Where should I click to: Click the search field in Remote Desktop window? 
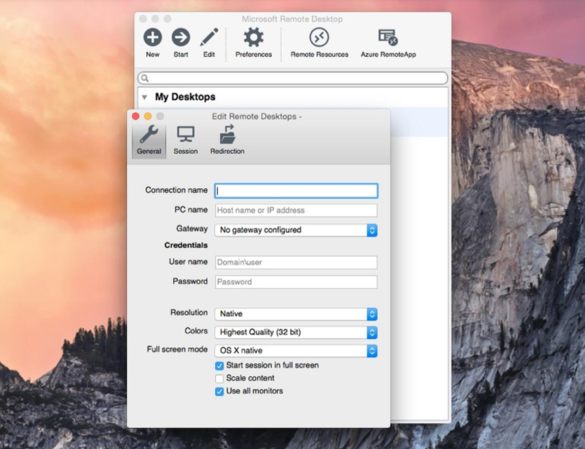point(293,78)
